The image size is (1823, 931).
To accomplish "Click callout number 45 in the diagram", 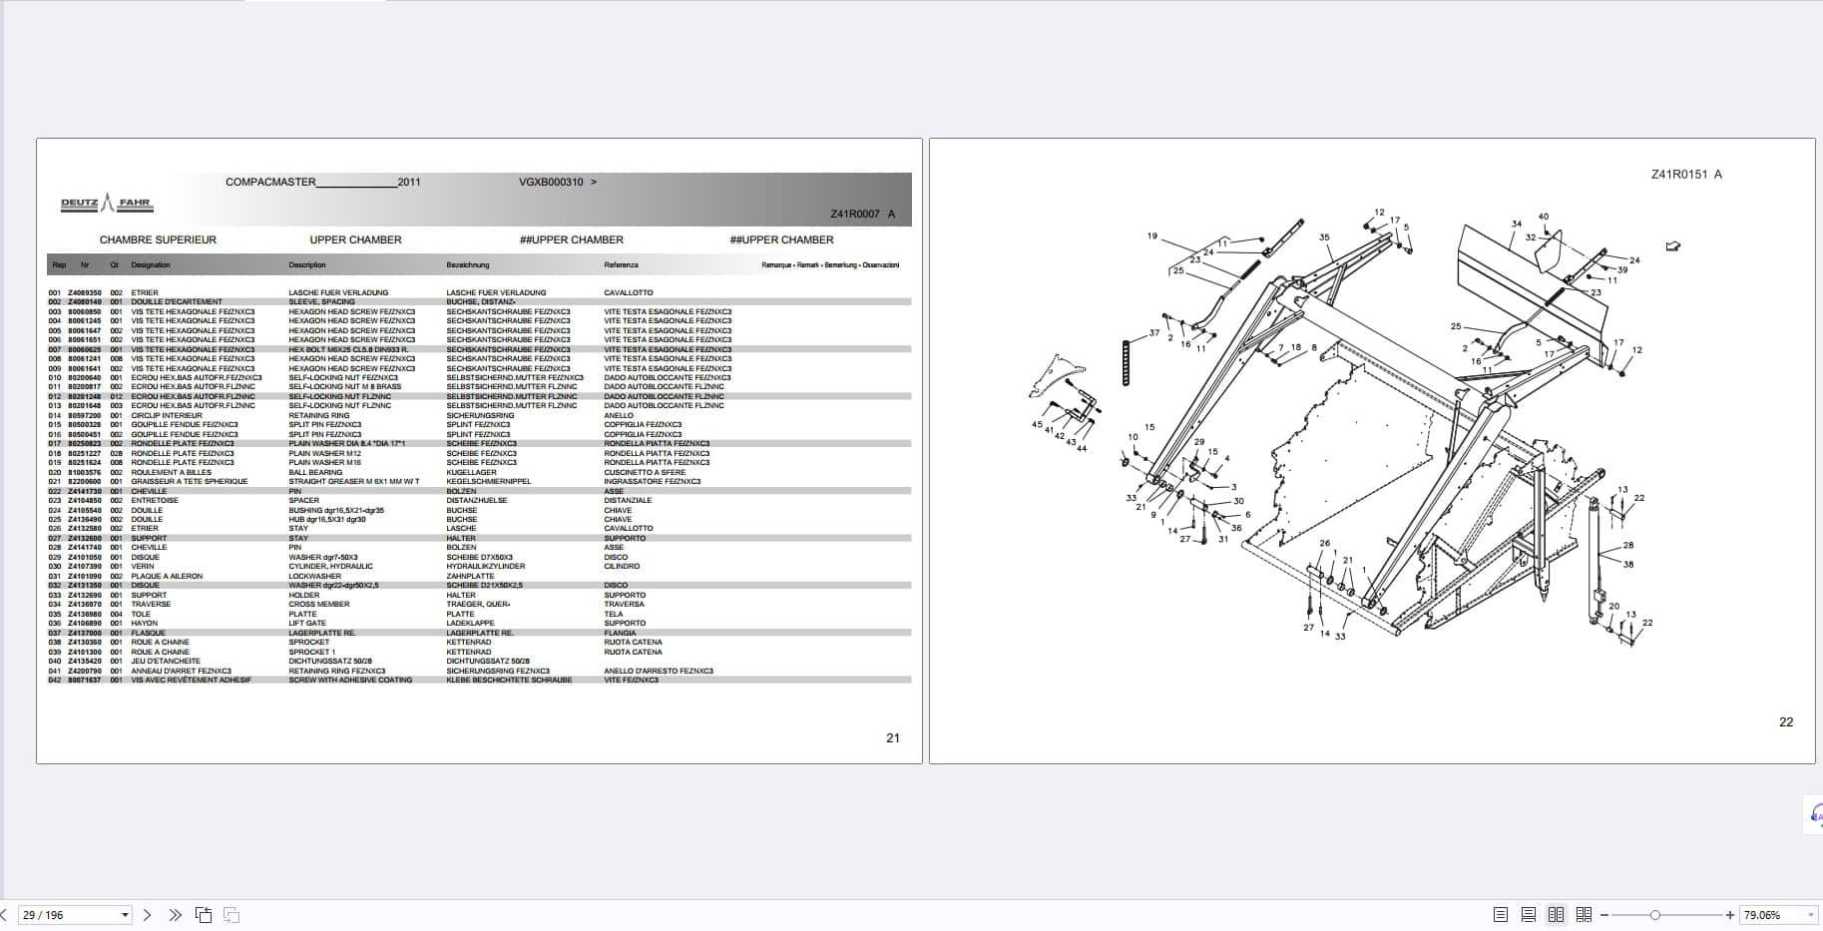I will pos(1037,425).
